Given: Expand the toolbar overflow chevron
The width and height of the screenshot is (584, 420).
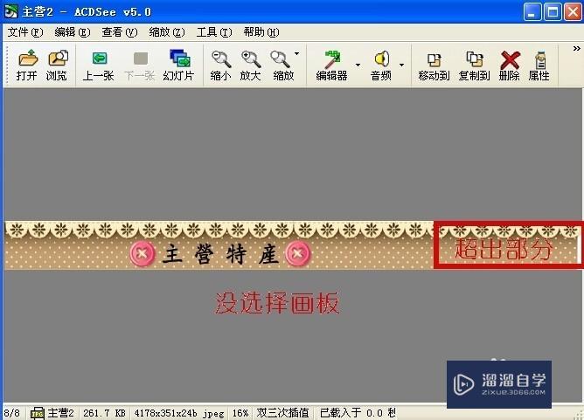Looking at the screenshot, I should [x=576, y=48].
